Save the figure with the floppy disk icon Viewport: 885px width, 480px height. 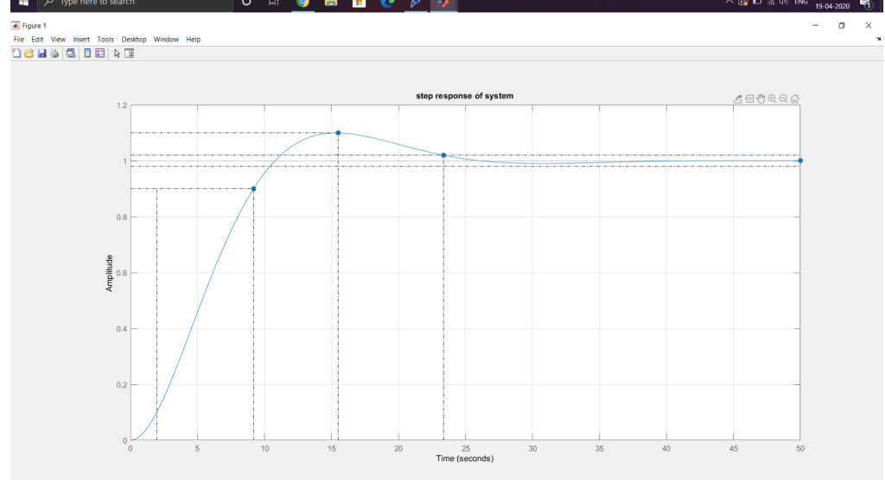(x=41, y=53)
